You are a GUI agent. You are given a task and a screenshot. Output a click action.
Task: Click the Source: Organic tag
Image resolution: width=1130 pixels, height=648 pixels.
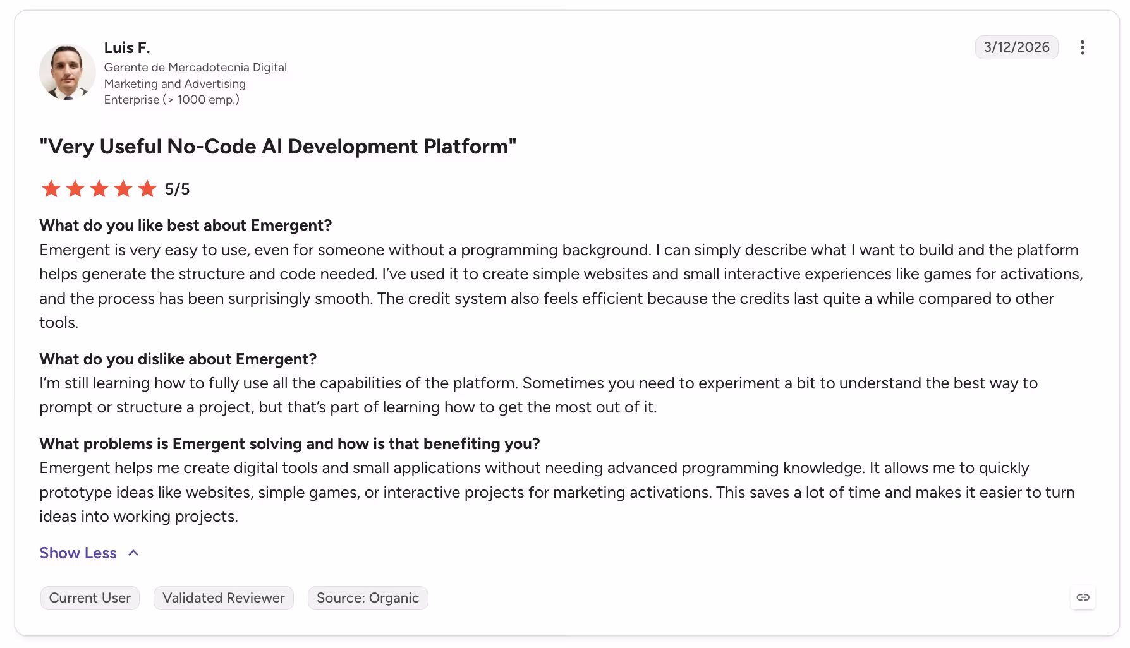click(x=368, y=598)
